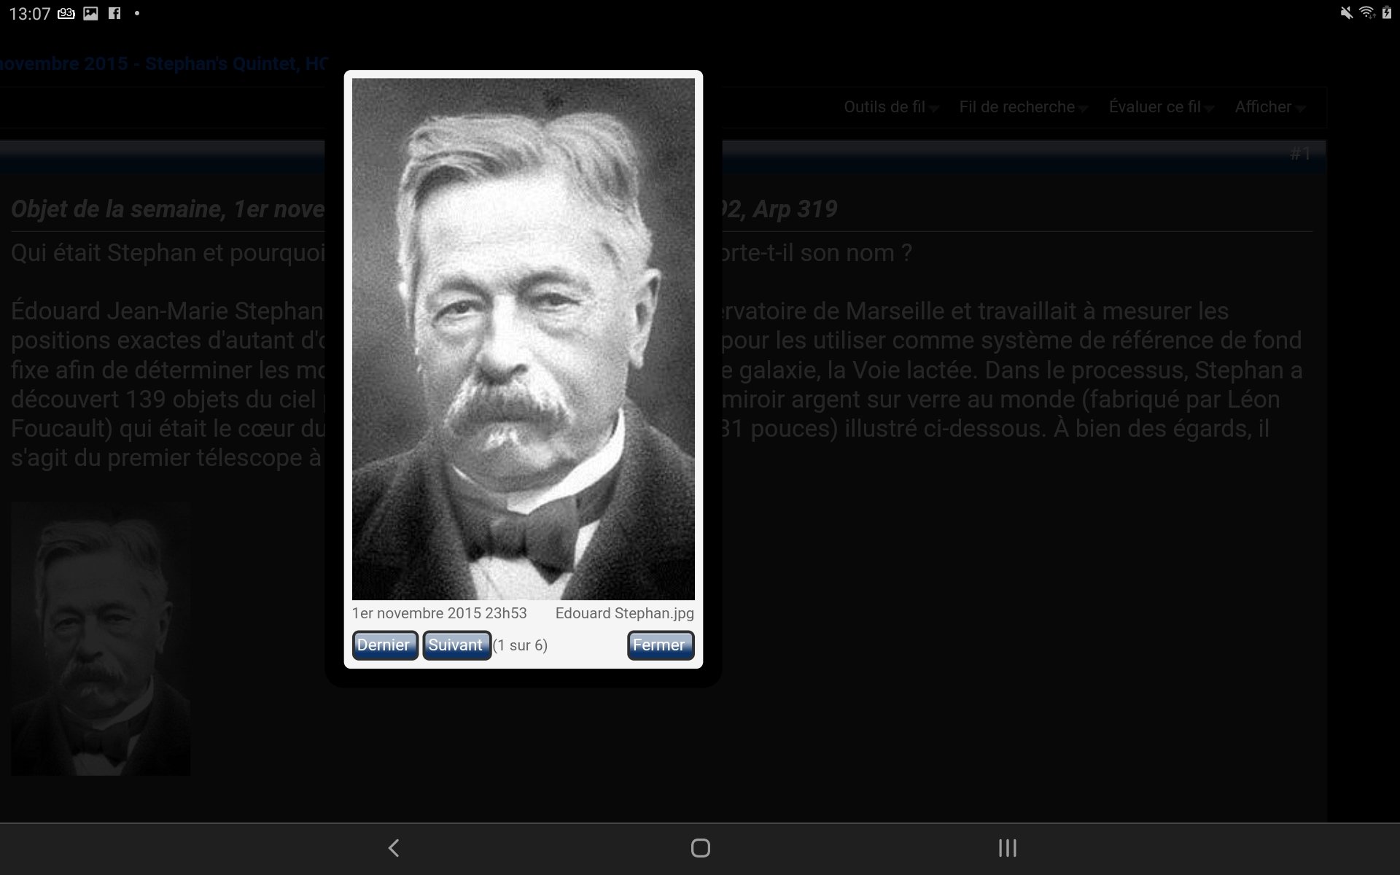This screenshot has width=1400, height=875.
Task: Open the Android recent apps button
Action: pos(1007,848)
